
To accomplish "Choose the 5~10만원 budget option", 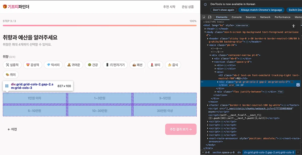I will click(x=34, y=111).
